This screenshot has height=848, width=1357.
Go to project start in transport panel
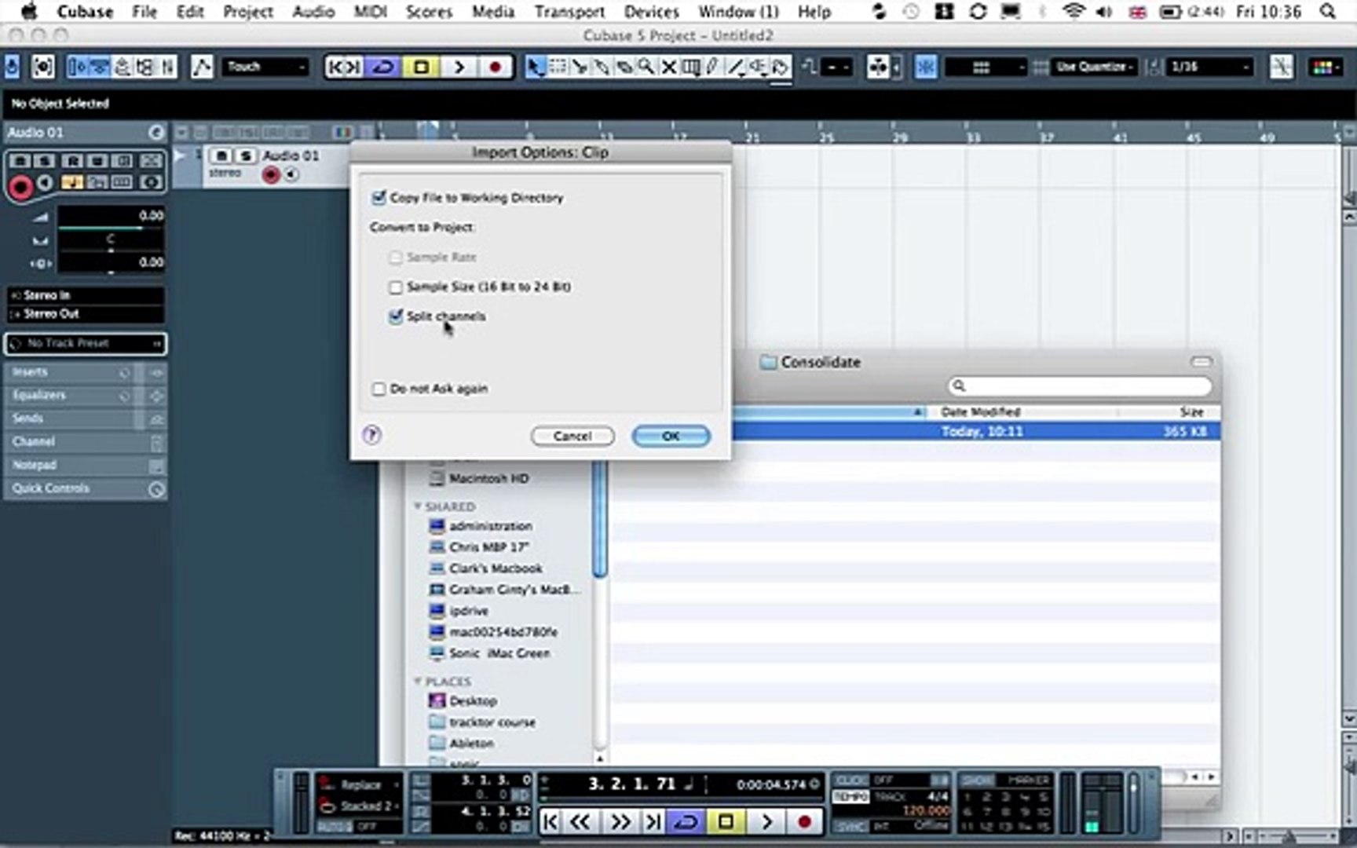point(550,822)
